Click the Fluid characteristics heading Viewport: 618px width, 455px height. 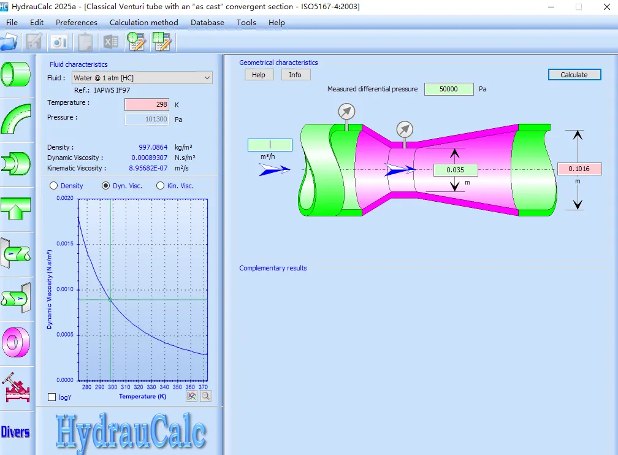tap(78, 64)
